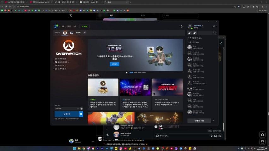Open the Battle.net logo menu
This screenshot has width=269, height=151.
(x=56, y=26)
